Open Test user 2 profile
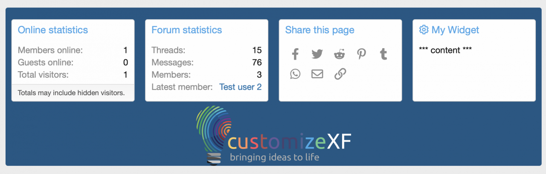This screenshot has height=174, width=546. click(240, 87)
